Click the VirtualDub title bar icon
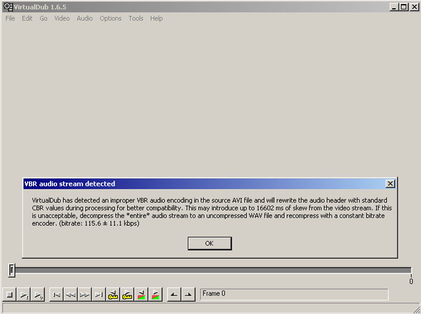This screenshot has height=314, width=421. pos(8,7)
